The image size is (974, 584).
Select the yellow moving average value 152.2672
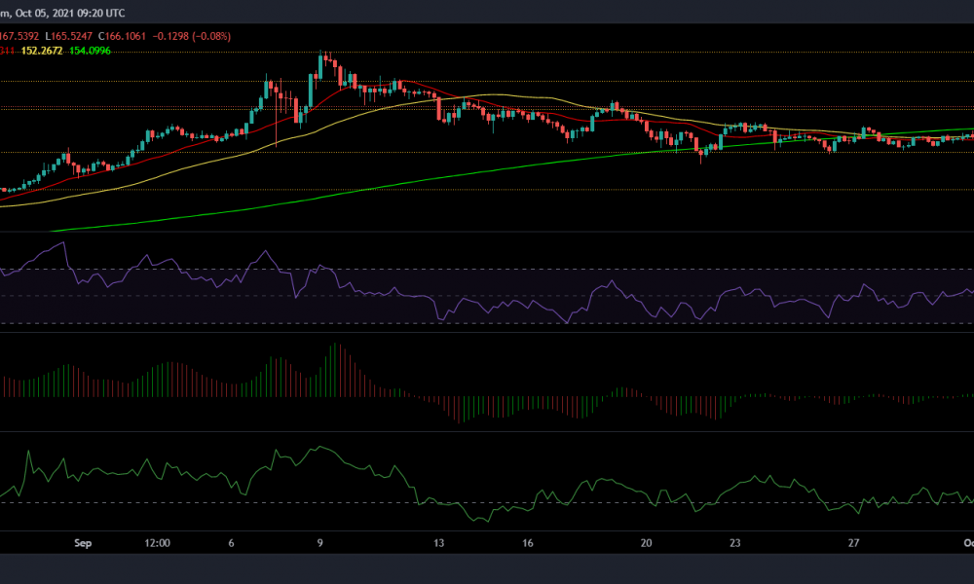pyautogui.click(x=42, y=51)
